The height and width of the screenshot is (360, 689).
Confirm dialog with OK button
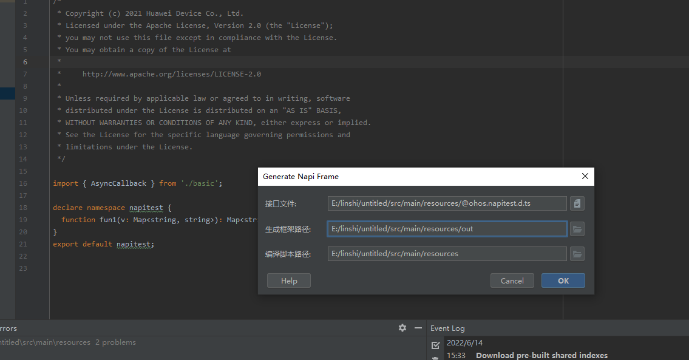[x=563, y=280]
